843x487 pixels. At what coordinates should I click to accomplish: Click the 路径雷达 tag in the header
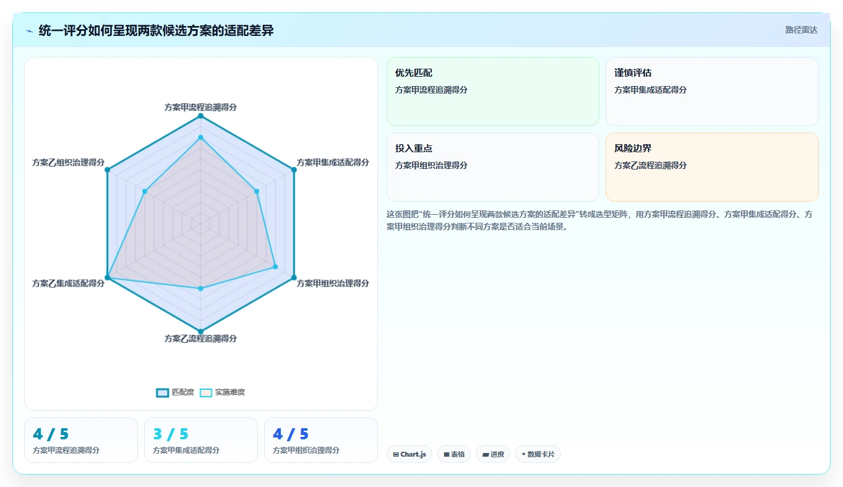801,30
